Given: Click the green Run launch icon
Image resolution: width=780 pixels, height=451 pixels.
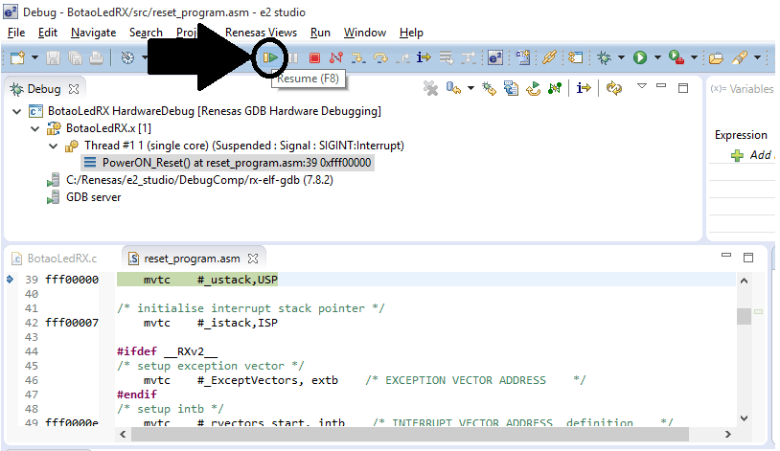Looking at the screenshot, I should point(640,57).
